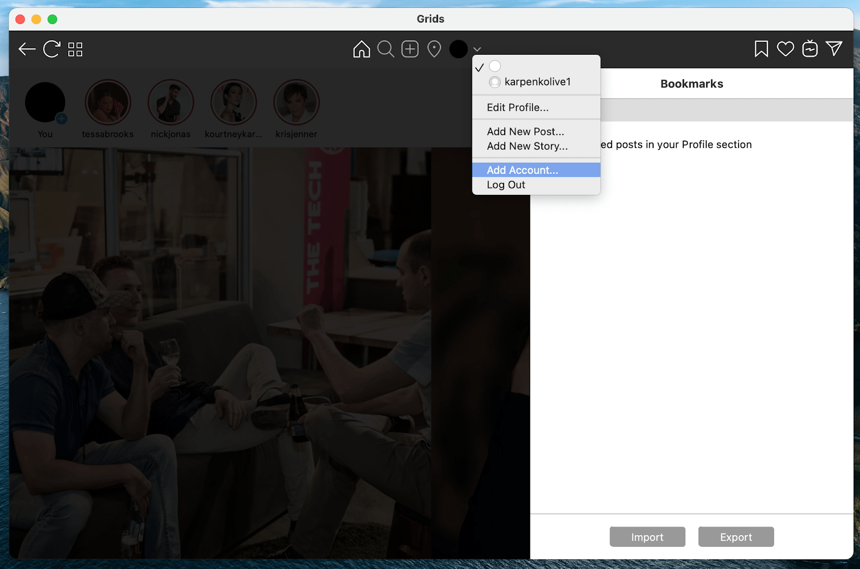
Task: Click the new post plus icon
Action: tap(410, 49)
